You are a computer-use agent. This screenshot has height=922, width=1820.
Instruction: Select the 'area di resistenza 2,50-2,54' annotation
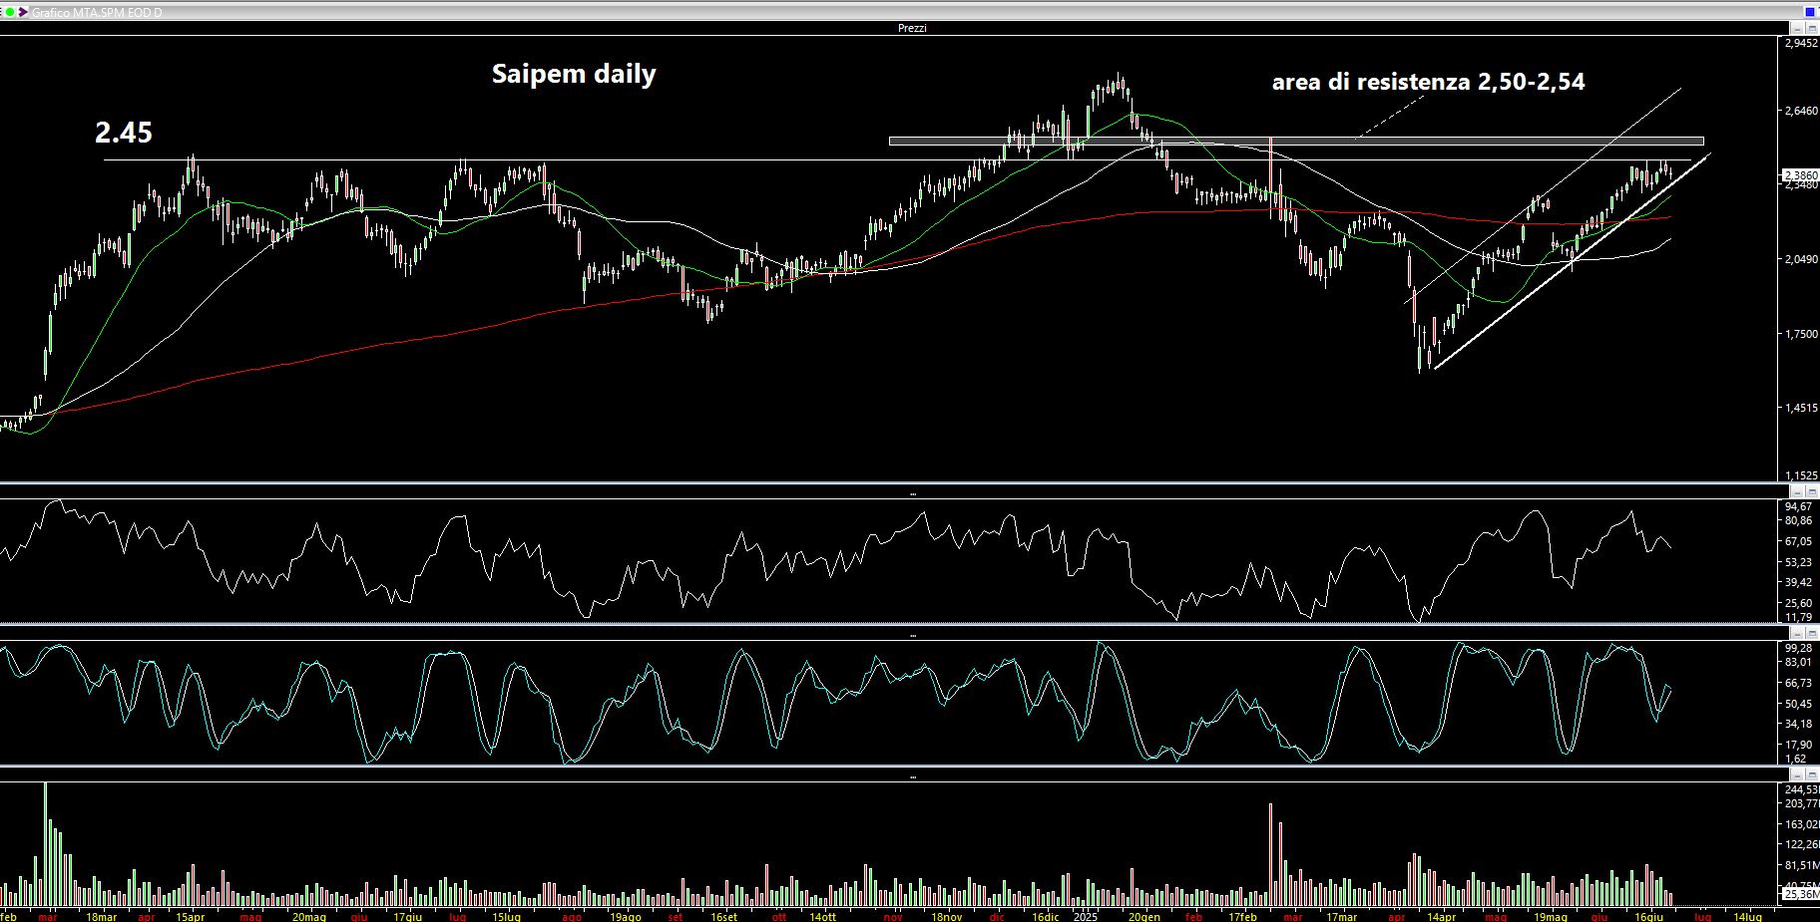(x=1428, y=82)
